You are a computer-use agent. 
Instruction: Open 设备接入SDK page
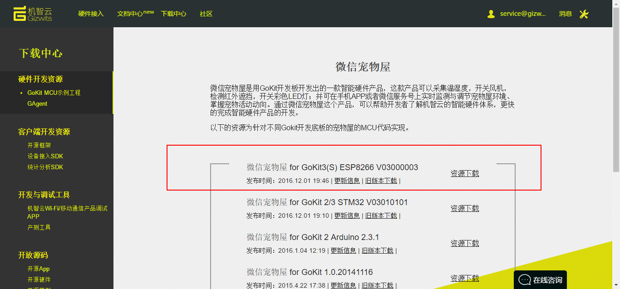click(x=45, y=156)
